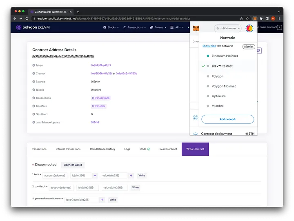Screen dimensions: 294x221
Task: Click the swap icon beside Add network
Action: 195,118
